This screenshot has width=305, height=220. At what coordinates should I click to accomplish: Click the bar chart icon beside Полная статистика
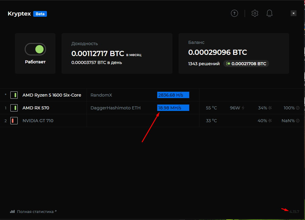click(x=12, y=211)
